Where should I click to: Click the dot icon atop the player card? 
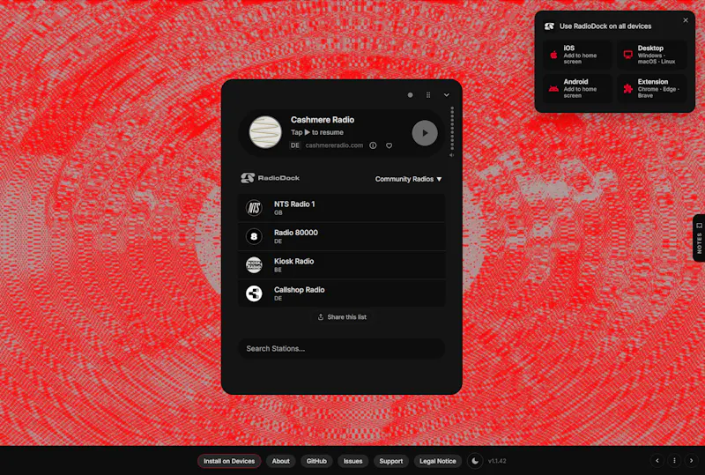(x=410, y=95)
